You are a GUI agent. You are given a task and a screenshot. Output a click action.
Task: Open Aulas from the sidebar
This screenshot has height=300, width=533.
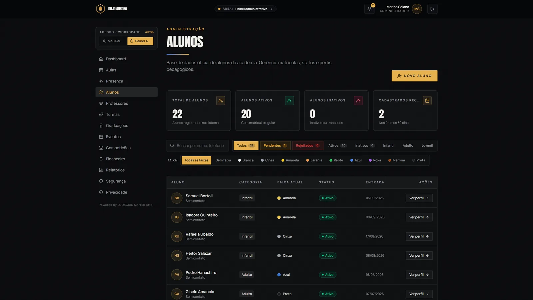coord(127,70)
